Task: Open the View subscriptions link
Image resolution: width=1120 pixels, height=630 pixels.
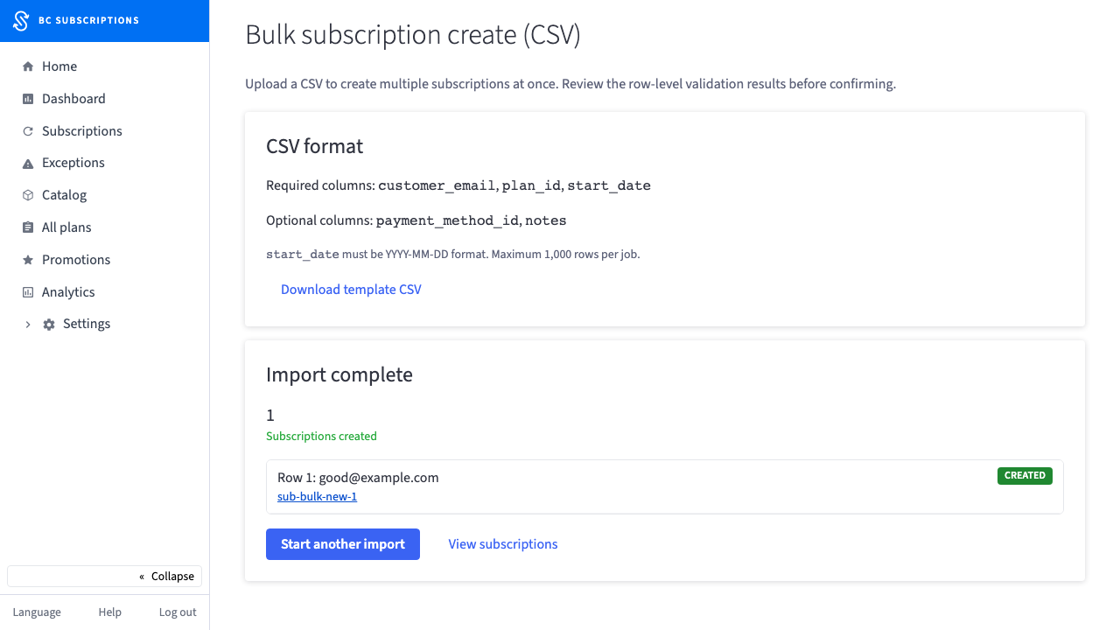Action: (x=503, y=544)
